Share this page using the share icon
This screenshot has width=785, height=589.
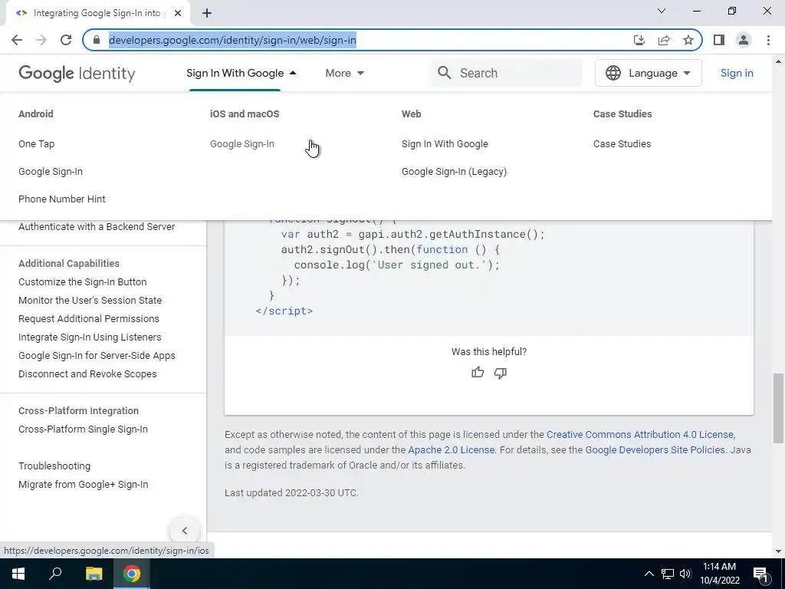tap(664, 40)
